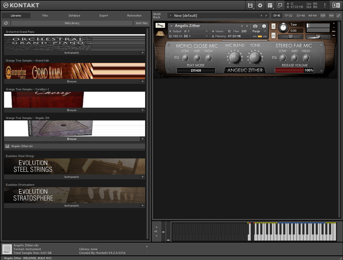Click Instruments under Orchestral Grand Piano
The width and height of the screenshot is (343, 260).
(x=72, y=53)
